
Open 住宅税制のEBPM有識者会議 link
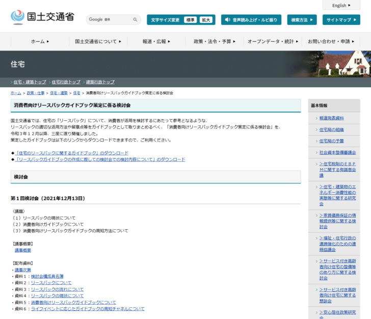(338, 170)
